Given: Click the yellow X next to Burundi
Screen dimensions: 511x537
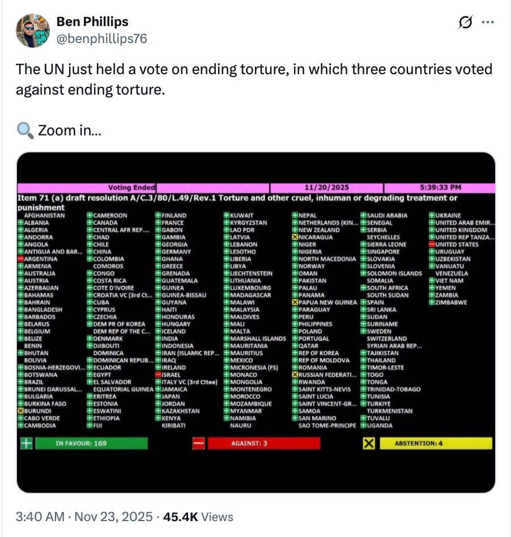Looking at the screenshot, I should pyautogui.click(x=21, y=411).
